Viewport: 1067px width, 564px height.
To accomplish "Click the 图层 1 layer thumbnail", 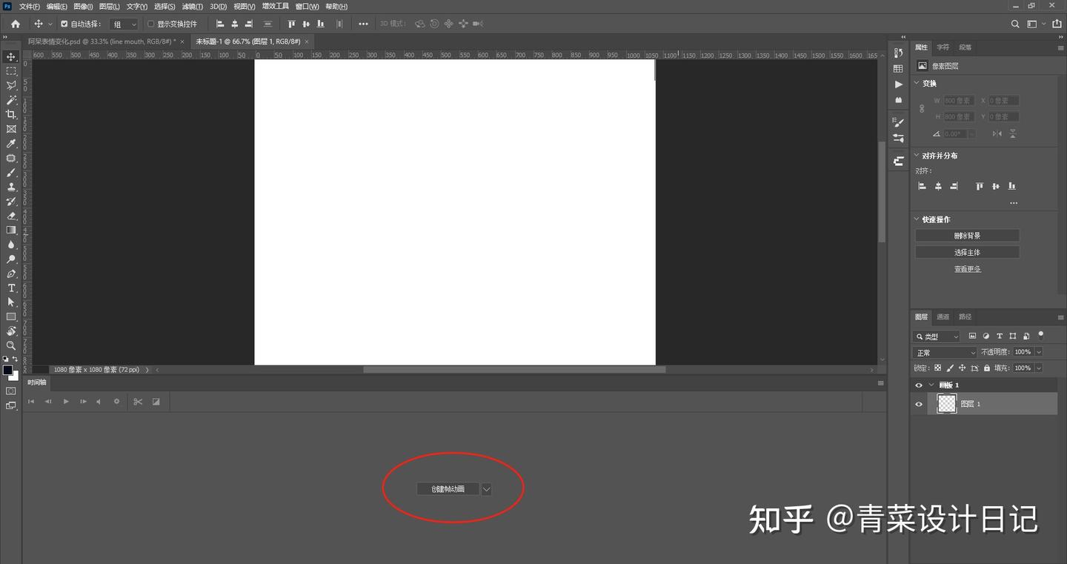I will pyautogui.click(x=946, y=404).
